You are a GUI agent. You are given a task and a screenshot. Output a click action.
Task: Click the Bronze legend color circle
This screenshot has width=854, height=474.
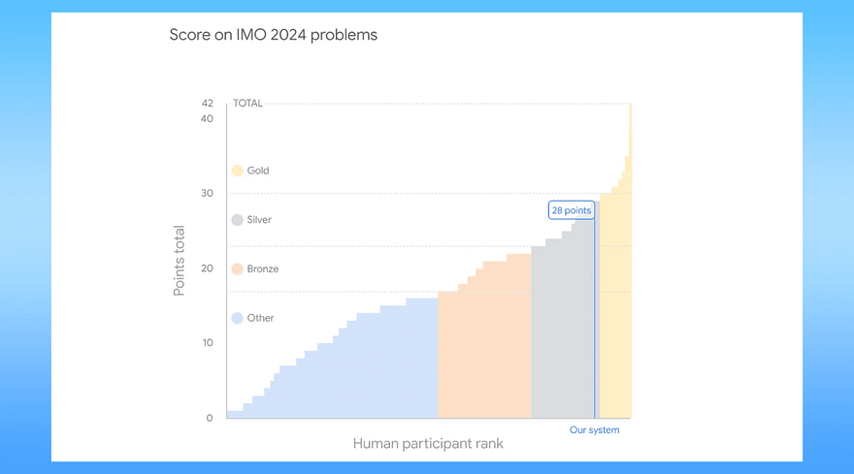click(x=237, y=269)
